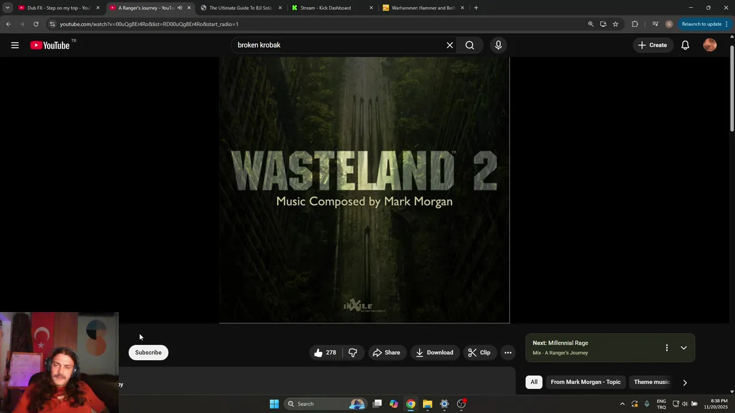The width and height of the screenshot is (735, 413).
Task: Open the playlist options three-dot menu
Action: click(667, 348)
